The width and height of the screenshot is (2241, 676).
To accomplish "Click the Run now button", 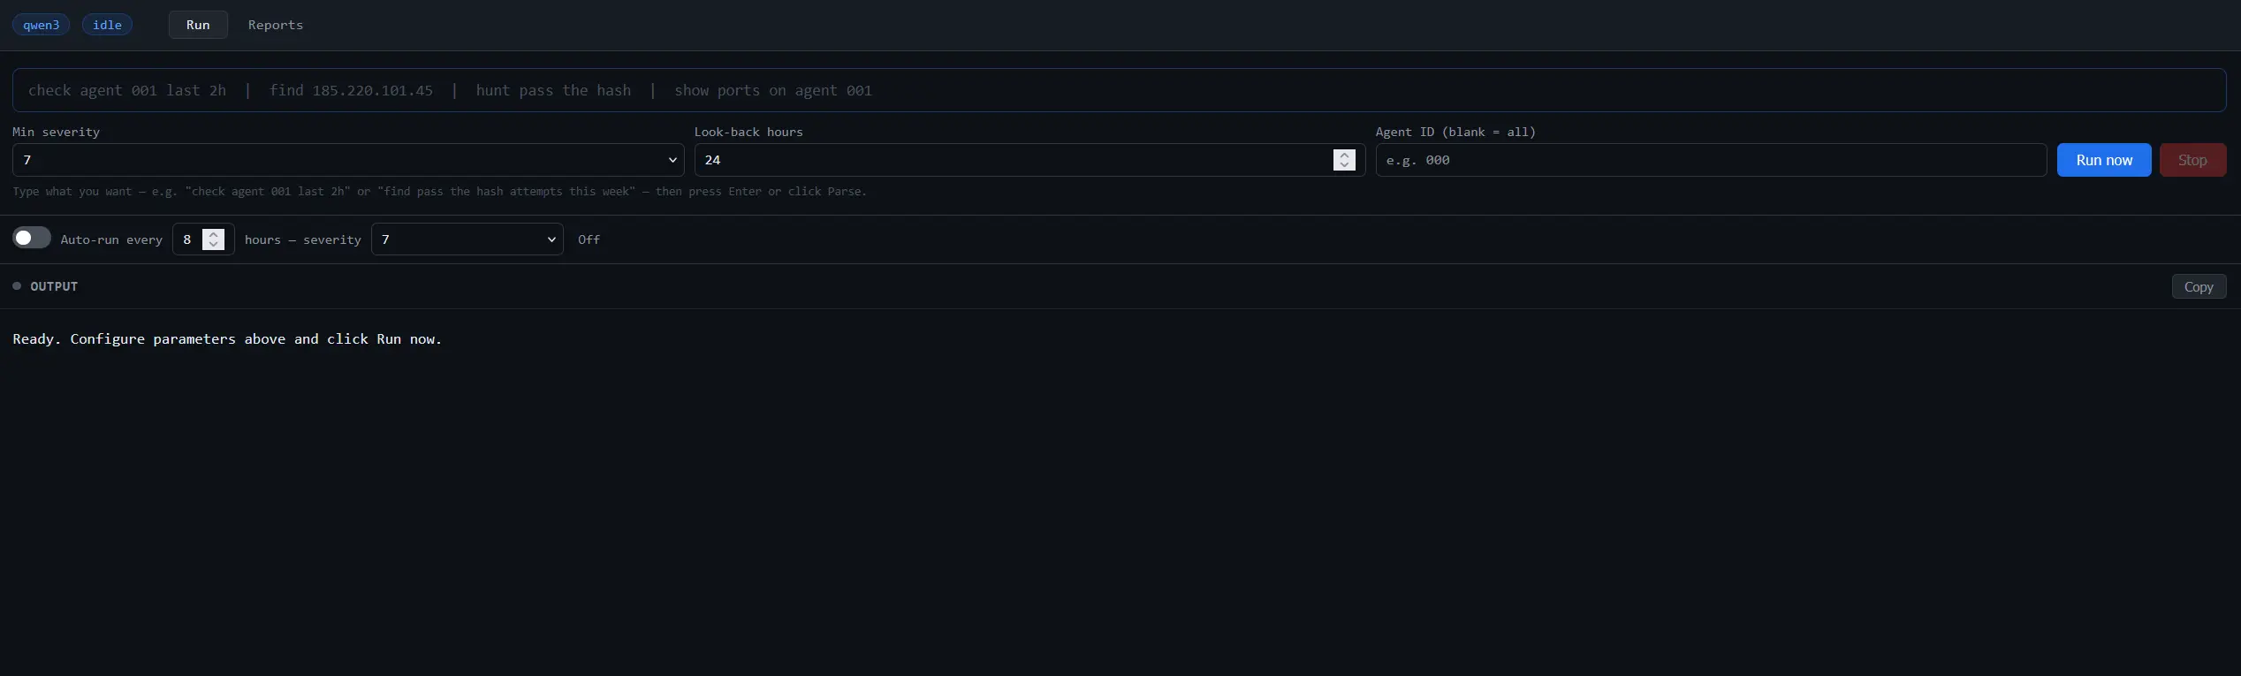I will coord(2104,160).
